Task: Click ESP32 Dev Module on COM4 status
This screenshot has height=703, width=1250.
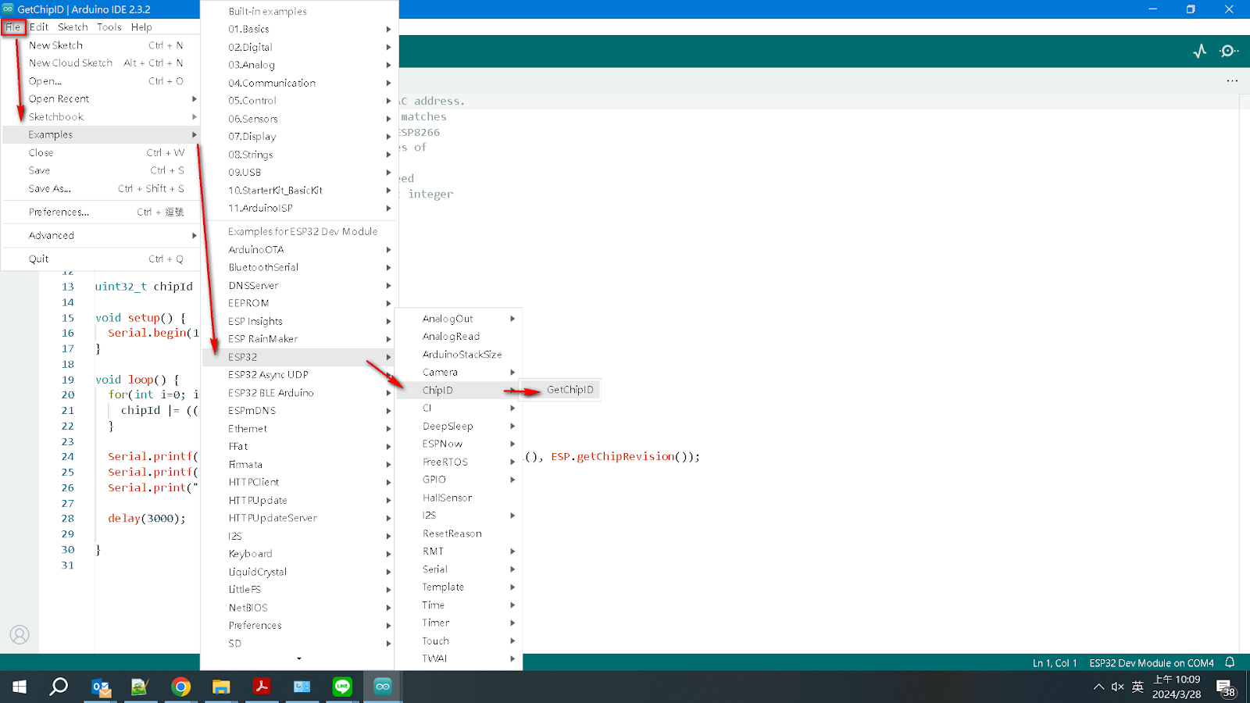Action: tap(1152, 663)
